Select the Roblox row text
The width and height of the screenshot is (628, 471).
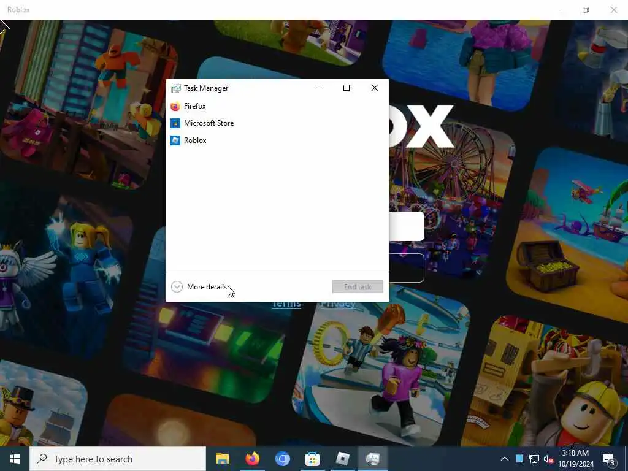(x=195, y=140)
